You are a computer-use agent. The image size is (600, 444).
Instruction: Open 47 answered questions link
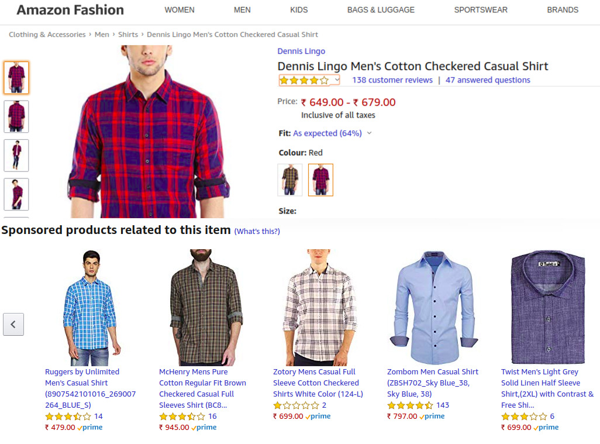[488, 80]
